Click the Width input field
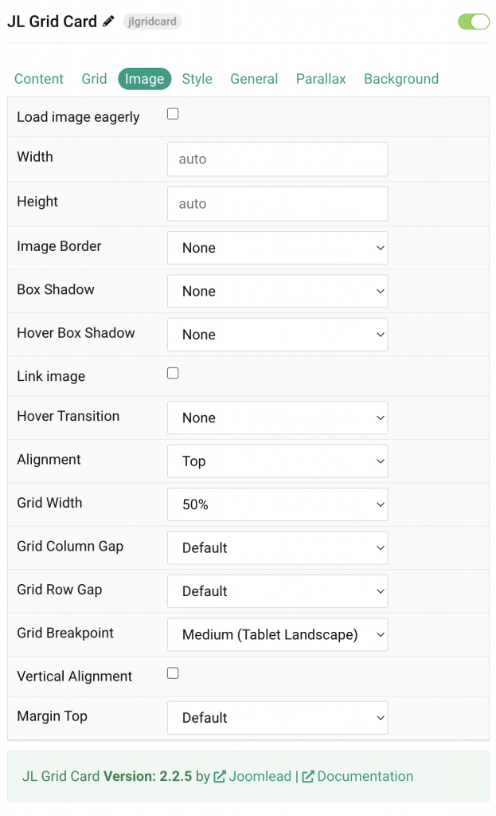The width and height of the screenshot is (496, 816). (277, 159)
